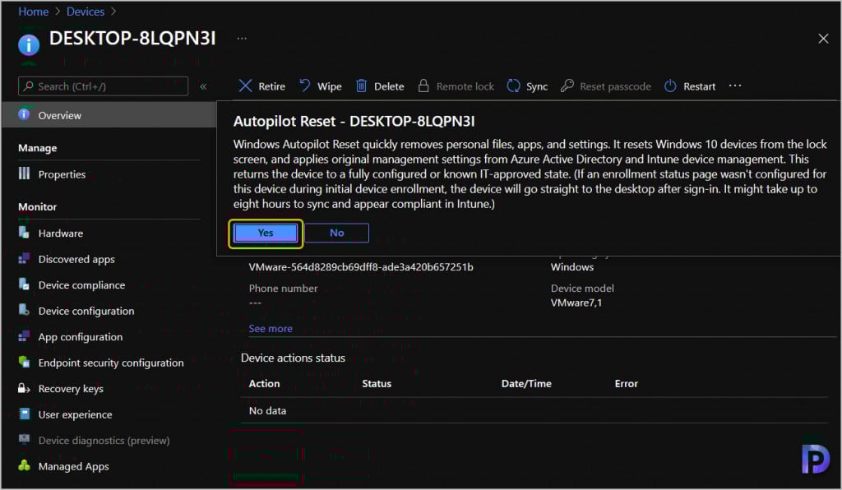Viewport: 842px width, 490px height.
Task: Select Overview in the sidebar
Action: pyautogui.click(x=109, y=115)
